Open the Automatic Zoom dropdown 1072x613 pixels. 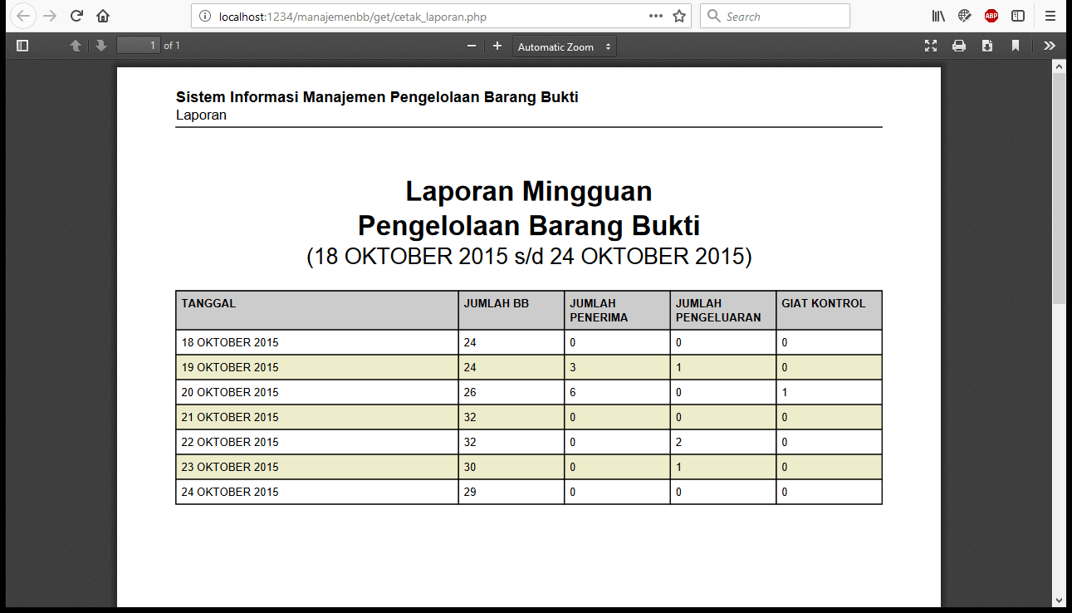565,47
